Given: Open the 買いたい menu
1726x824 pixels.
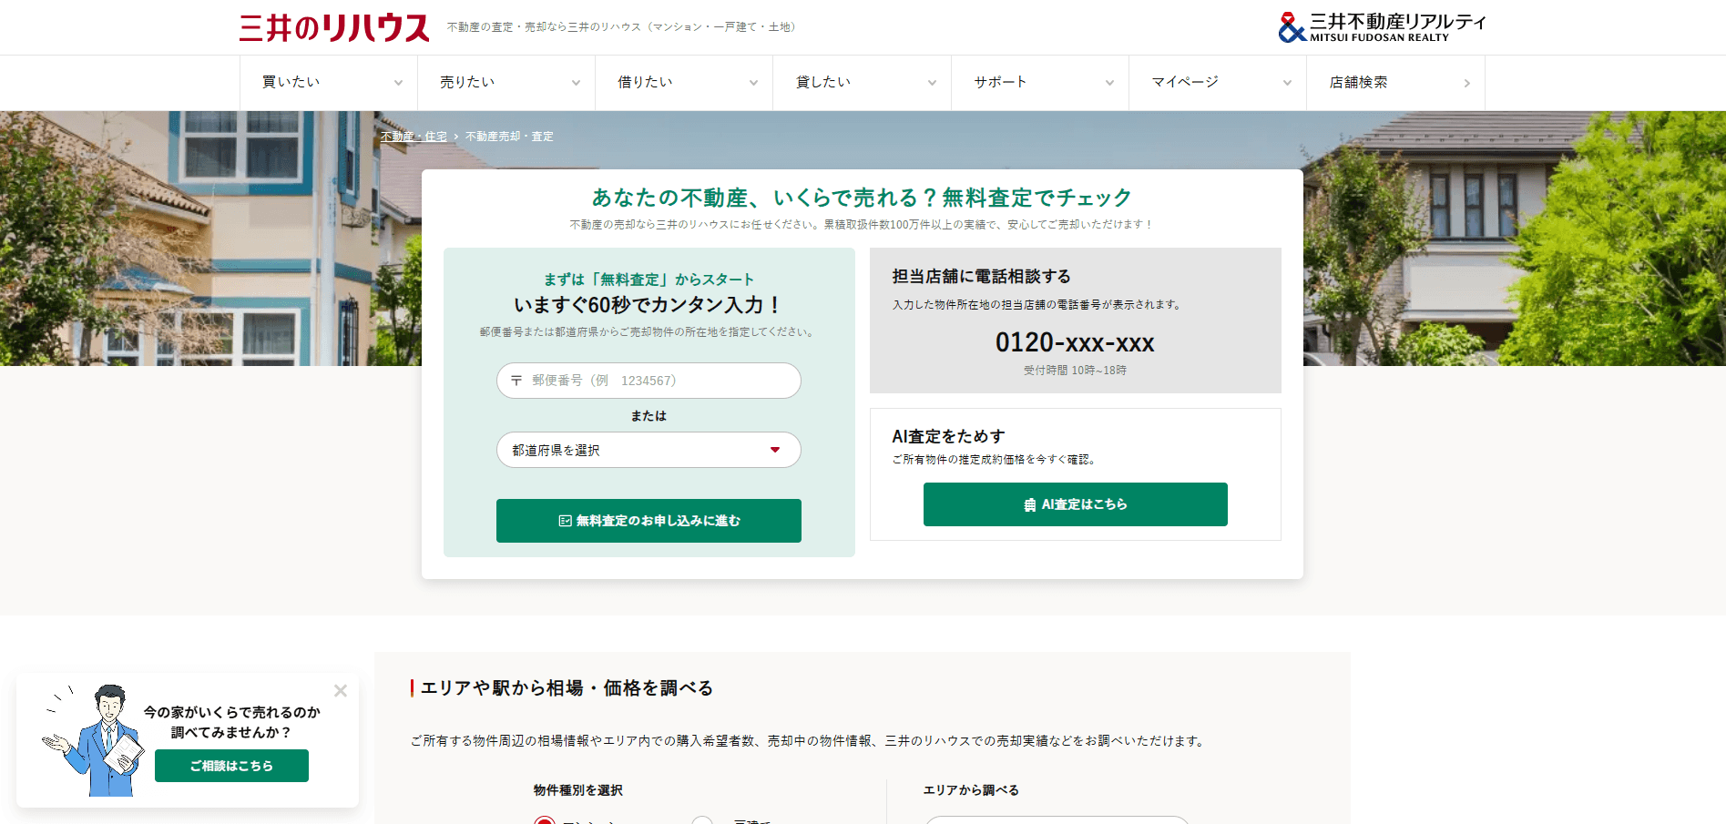Looking at the screenshot, I should [329, 82].
